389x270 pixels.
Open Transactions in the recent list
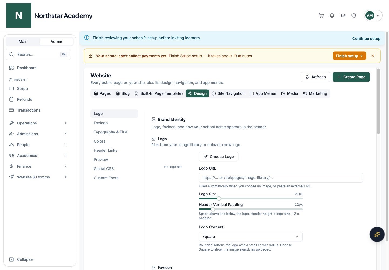[38, 110]
